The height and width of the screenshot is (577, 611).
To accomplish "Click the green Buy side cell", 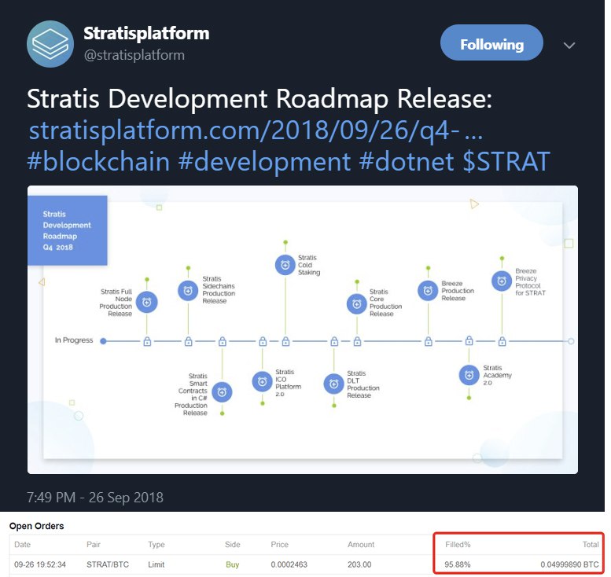I will (232, 564).
